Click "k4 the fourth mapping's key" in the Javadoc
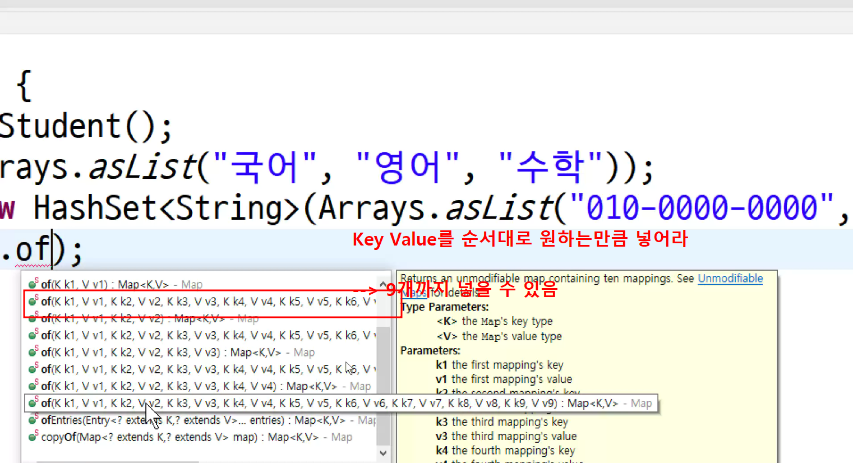Image resolution: width=853 pixels, height=463 pixels. (505, 451)
